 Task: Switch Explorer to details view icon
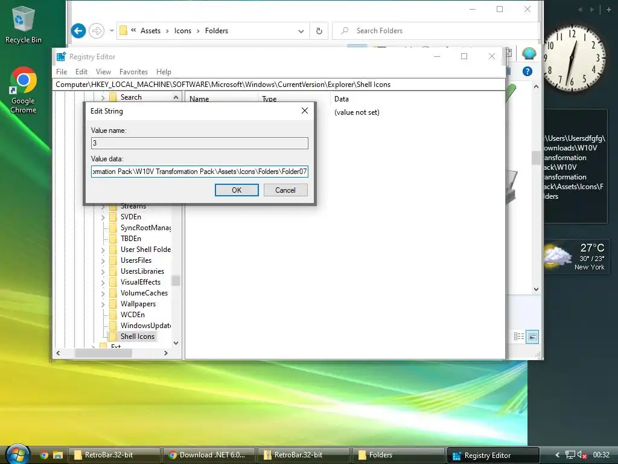pos(519,337)
